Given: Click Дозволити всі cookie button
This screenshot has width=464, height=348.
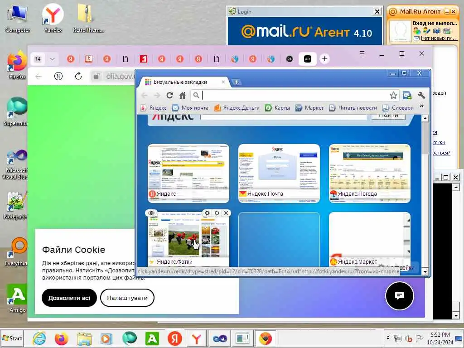Looking at the screenshot, I should (x=69, y=298).
